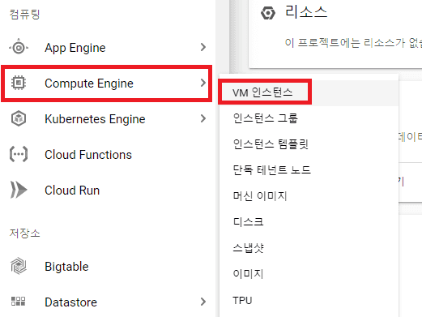Click the App Engine icon
The height and width of the screenshot is (317, 422).
(19, 48)
